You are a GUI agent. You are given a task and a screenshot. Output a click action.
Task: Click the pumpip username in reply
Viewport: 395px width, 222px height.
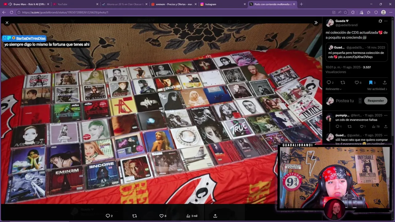click(x=342, y=115)
